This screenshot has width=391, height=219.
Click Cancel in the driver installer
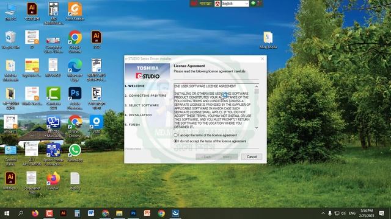[x=251, y=157]
